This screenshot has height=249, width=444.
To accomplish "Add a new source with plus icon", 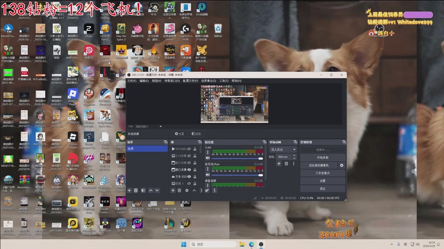I will [x=173, y=190].
